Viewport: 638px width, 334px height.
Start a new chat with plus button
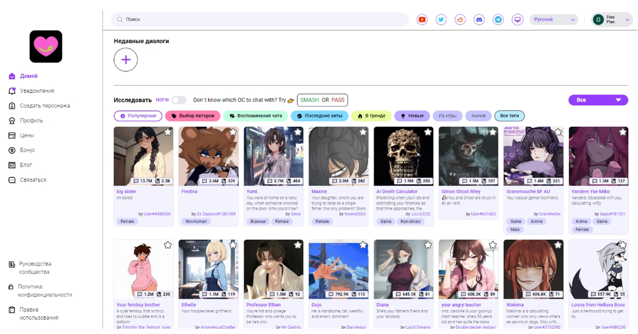coord(126,60)
